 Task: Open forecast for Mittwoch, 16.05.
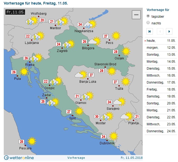point(160,76)
